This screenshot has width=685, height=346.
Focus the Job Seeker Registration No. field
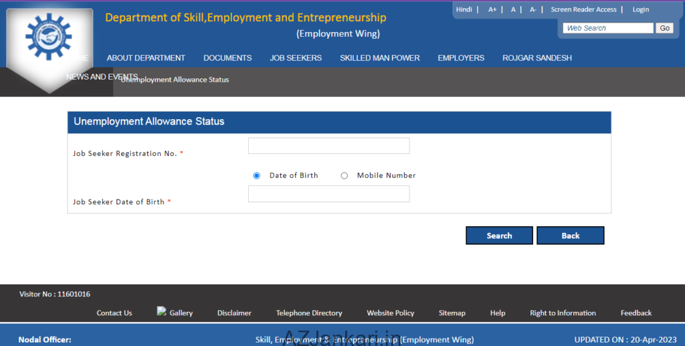(328, 146)
